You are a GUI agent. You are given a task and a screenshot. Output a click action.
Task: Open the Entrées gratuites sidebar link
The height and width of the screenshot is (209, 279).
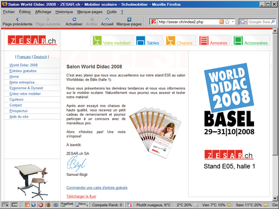coord(23,71)
